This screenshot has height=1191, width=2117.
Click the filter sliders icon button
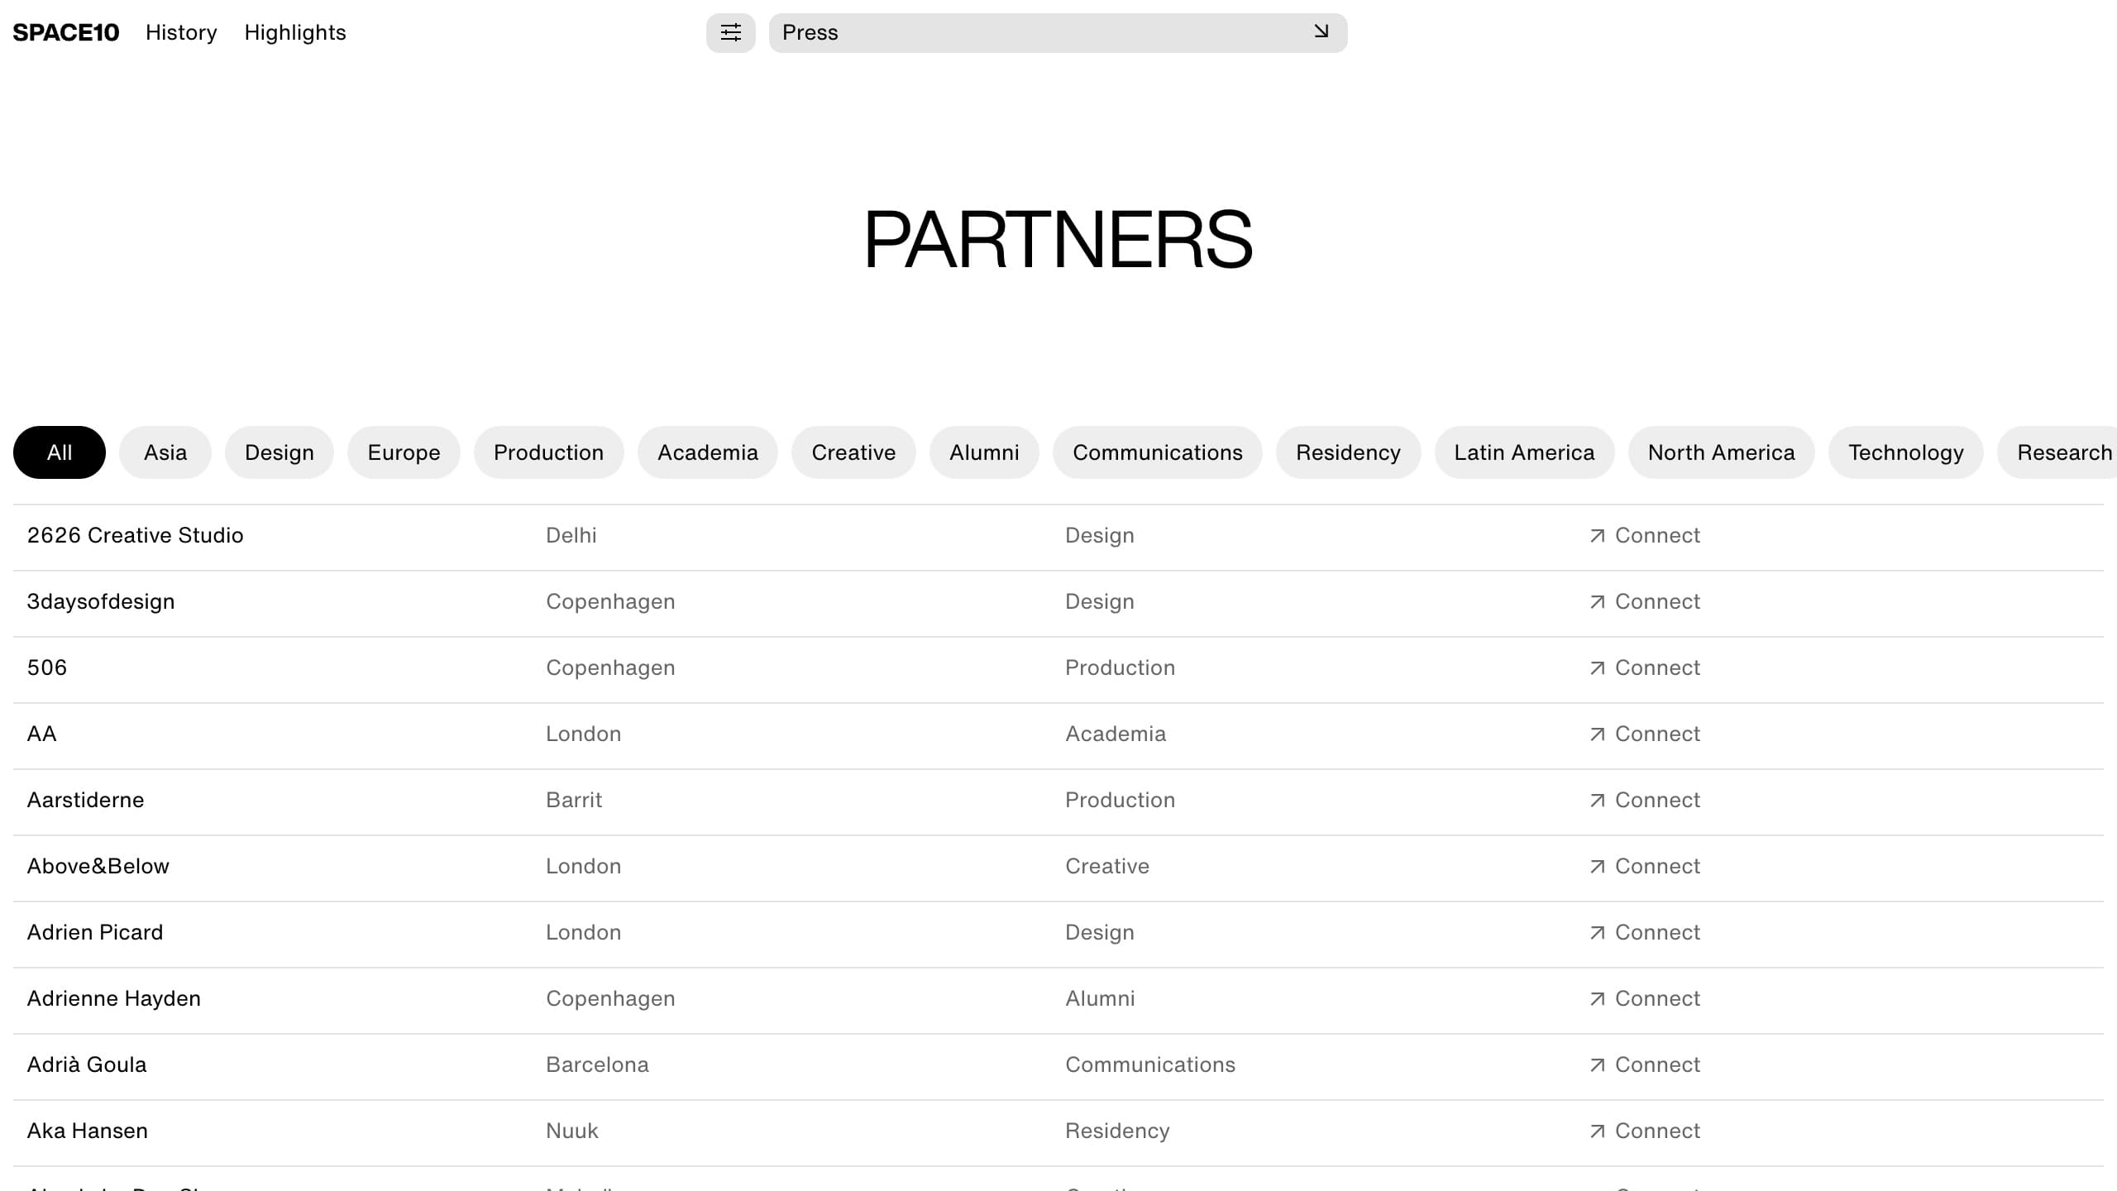pos(730,33)
